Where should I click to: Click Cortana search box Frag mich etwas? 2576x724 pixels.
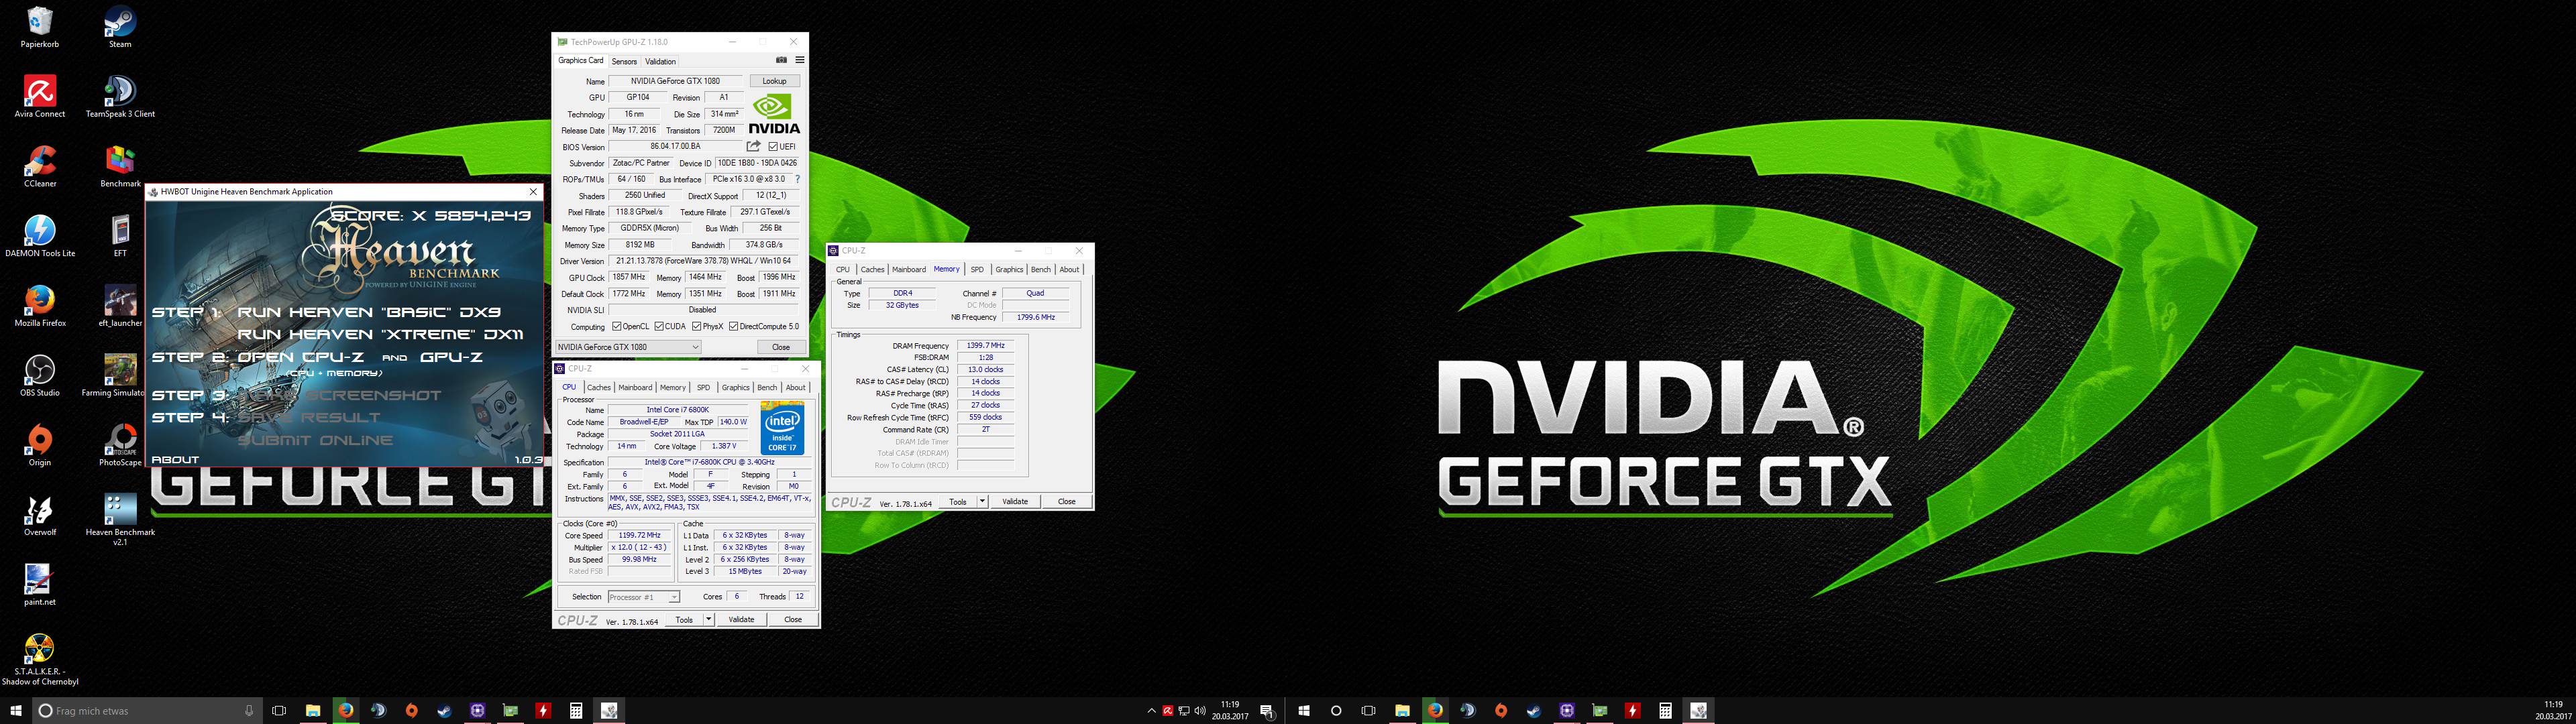[148, 710]
